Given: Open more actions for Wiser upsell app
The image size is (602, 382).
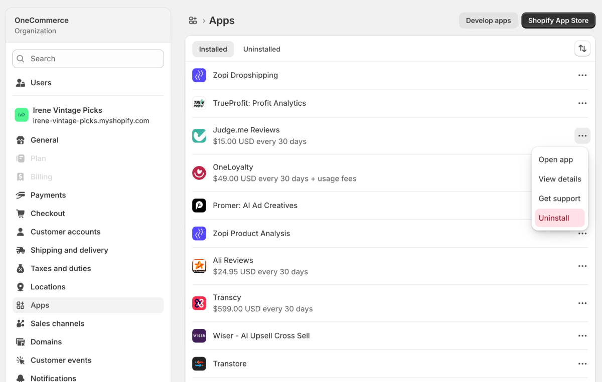Looking at the screenshot, I should [582, 336].
